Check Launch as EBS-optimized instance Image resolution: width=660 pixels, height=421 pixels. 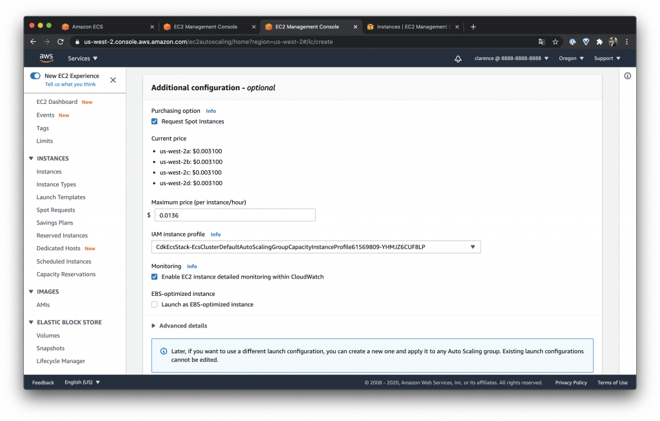tap(155, 304)
